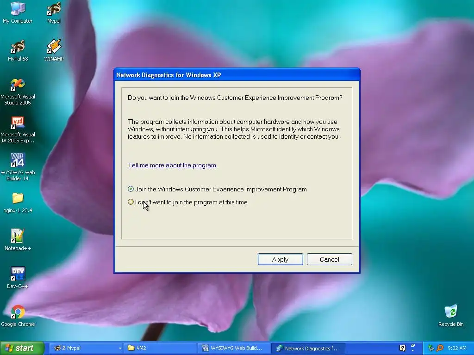Viewport: 474px width, 355px height.
Task: Click the Apply button in the dialog
Action: (x=280, y=259)
